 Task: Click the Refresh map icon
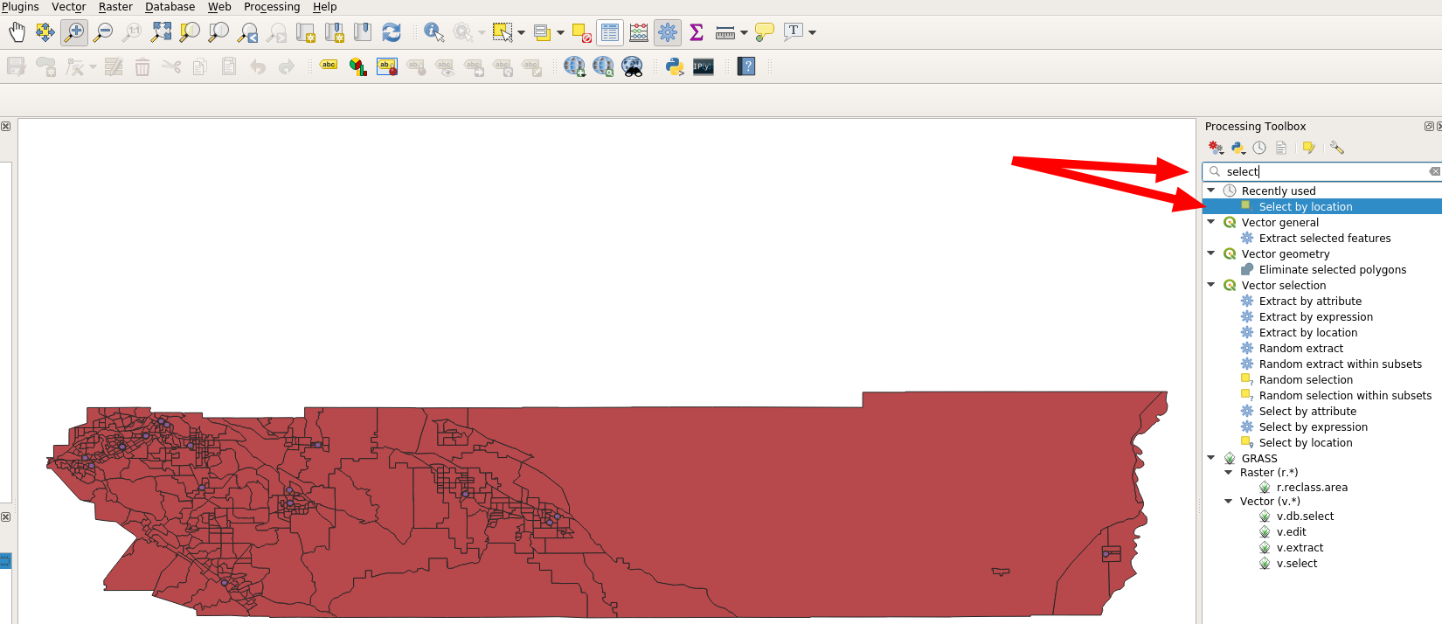[x=392, y=32]
